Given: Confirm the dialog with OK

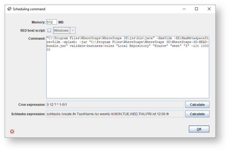Looking at the screenshot, I should pyautogui.click(x=199, y=129).
